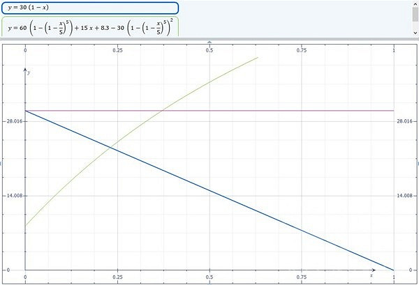Image resolution: width=419 pixels, height=285 pixels.
Task: Collapse equation panel using top-center arrow handle
Action: coord(209,43)
